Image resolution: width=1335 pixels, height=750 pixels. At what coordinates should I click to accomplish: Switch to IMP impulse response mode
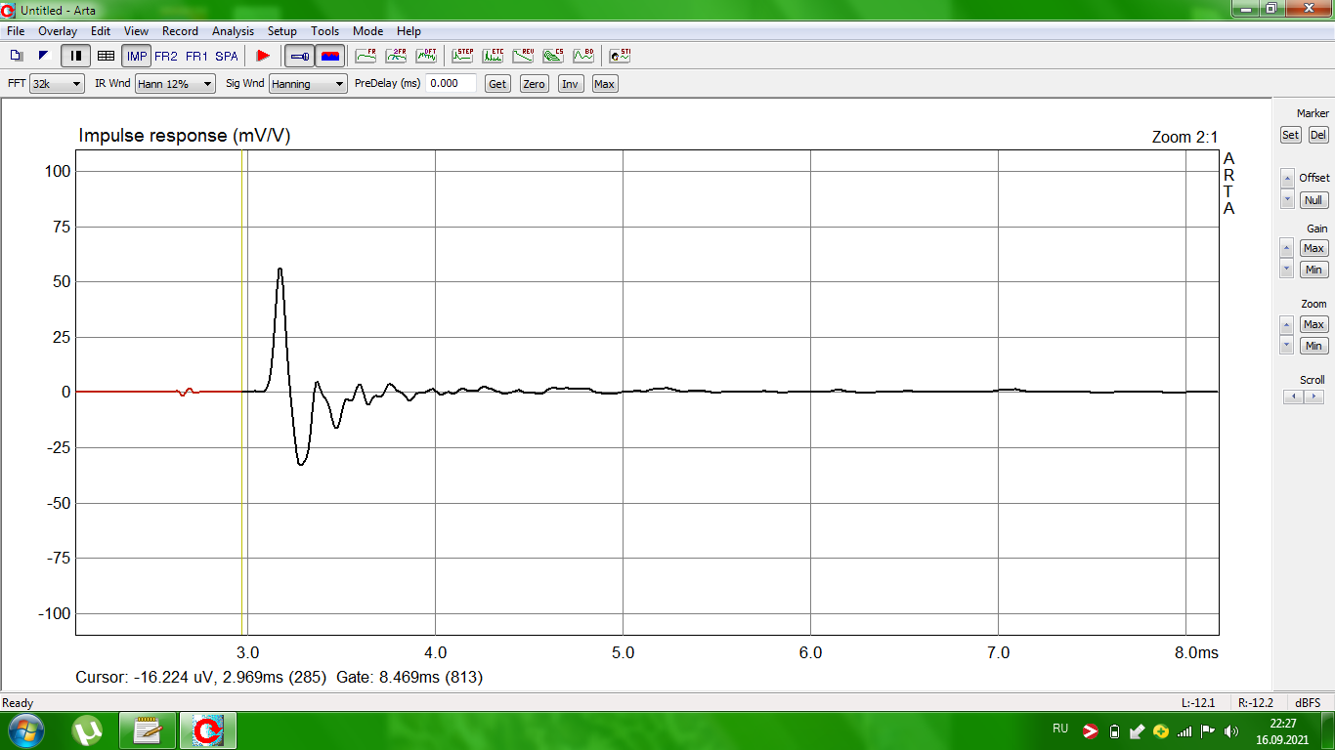point(137,56)
